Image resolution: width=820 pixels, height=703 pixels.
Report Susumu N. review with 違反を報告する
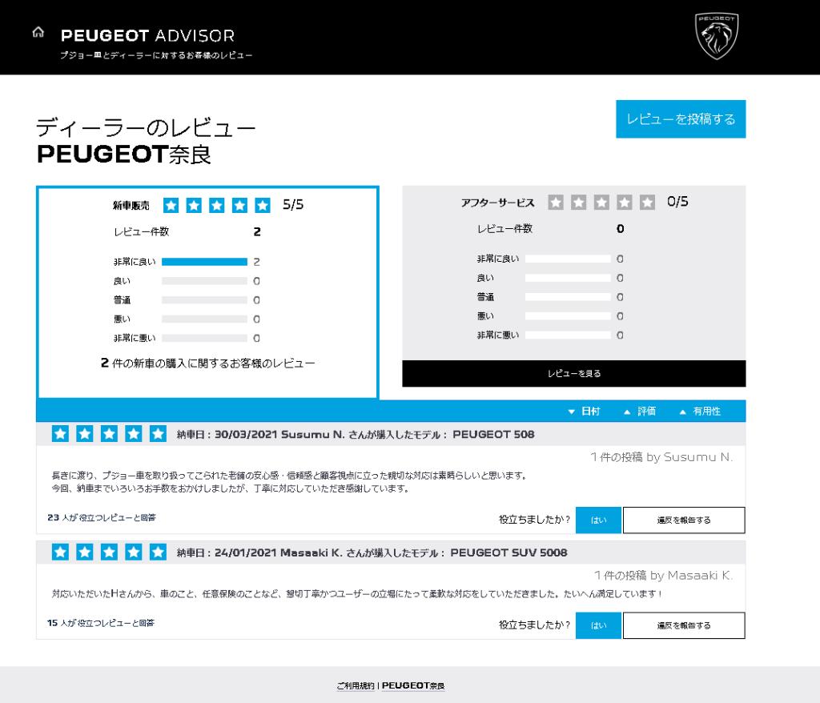click(x=684, y=520)
